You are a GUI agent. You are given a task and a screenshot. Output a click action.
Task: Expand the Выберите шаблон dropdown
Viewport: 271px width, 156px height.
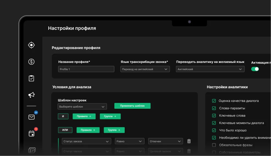[x=82, y=106]
